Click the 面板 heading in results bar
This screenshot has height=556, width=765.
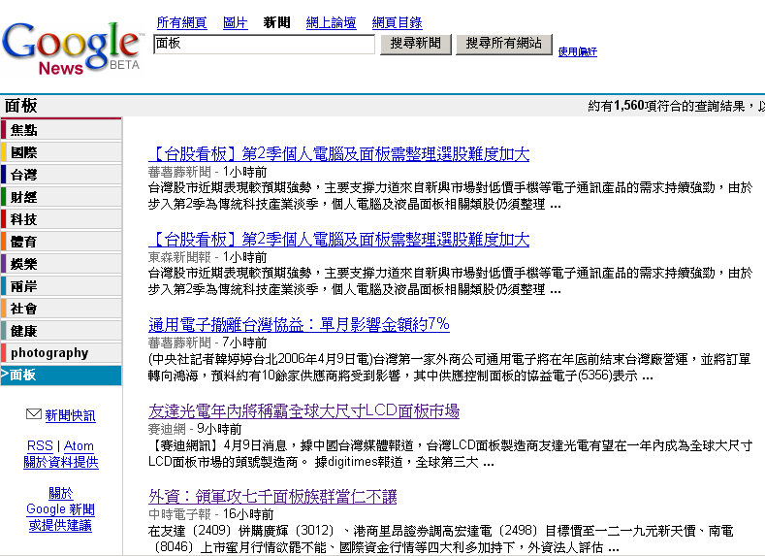(21, 106)
